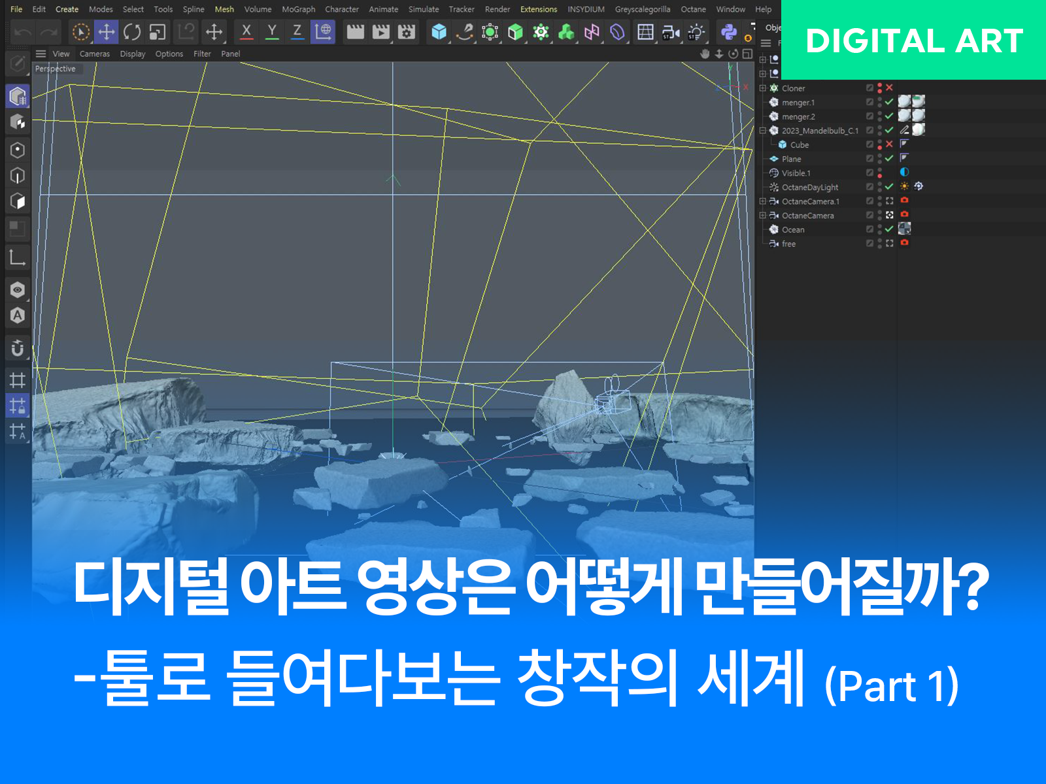Screen dimensions: 1046x784
Task: Click the Viewport Solo eye icon
Action: click(18, 289)
